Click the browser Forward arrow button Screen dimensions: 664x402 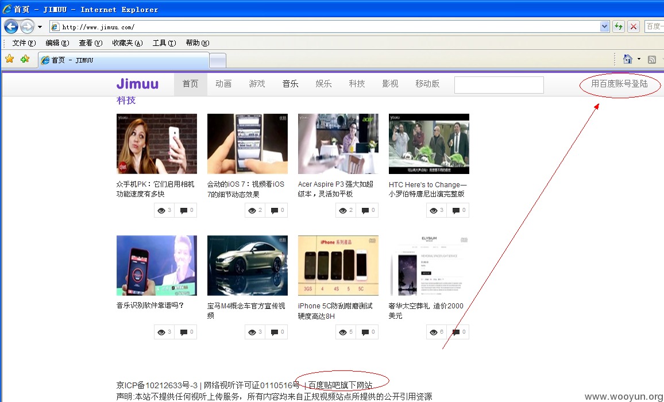27,26
